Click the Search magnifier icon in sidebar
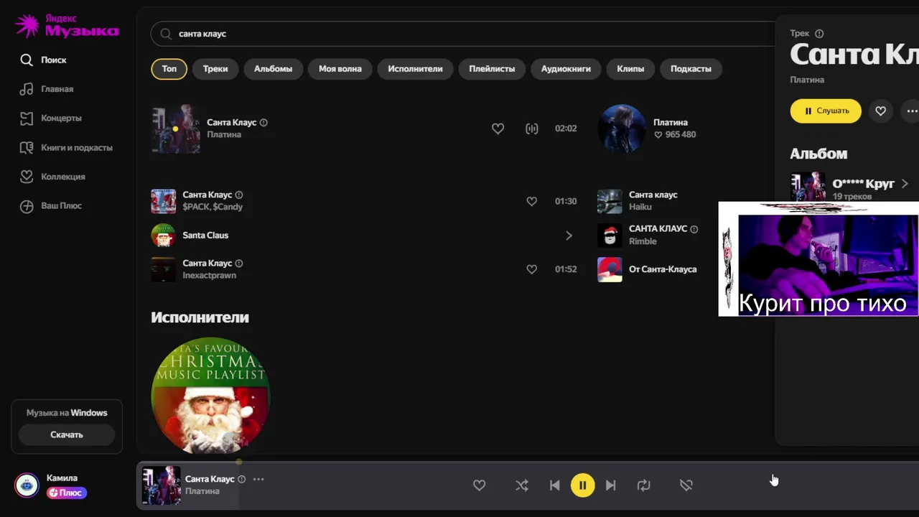The image size is (919, 517). [x=27, y=60]
